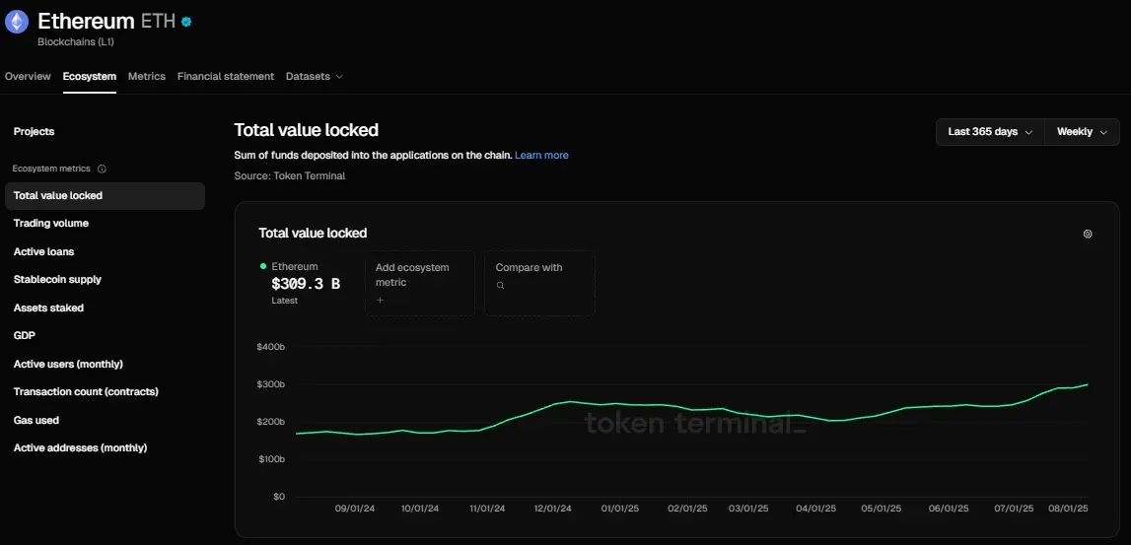Select Total value locked sidebar item

point(105,196)
